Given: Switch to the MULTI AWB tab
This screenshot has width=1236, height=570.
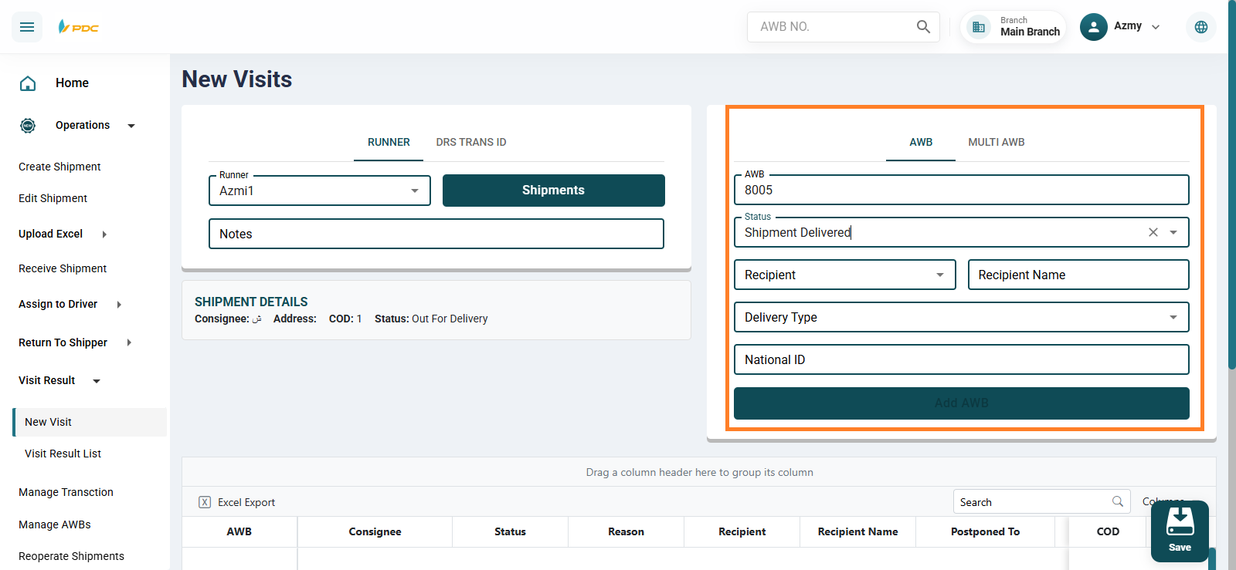Looking at the screenshot, I should (996, 142).
